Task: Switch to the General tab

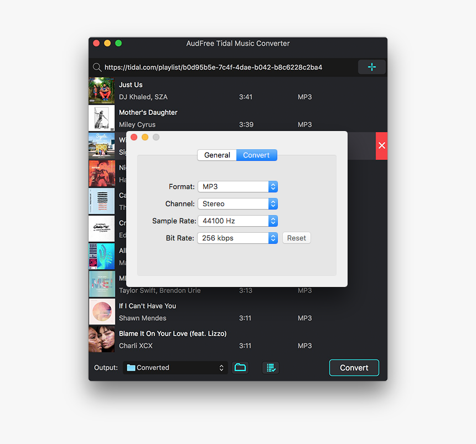Action: tap(217, 155)
